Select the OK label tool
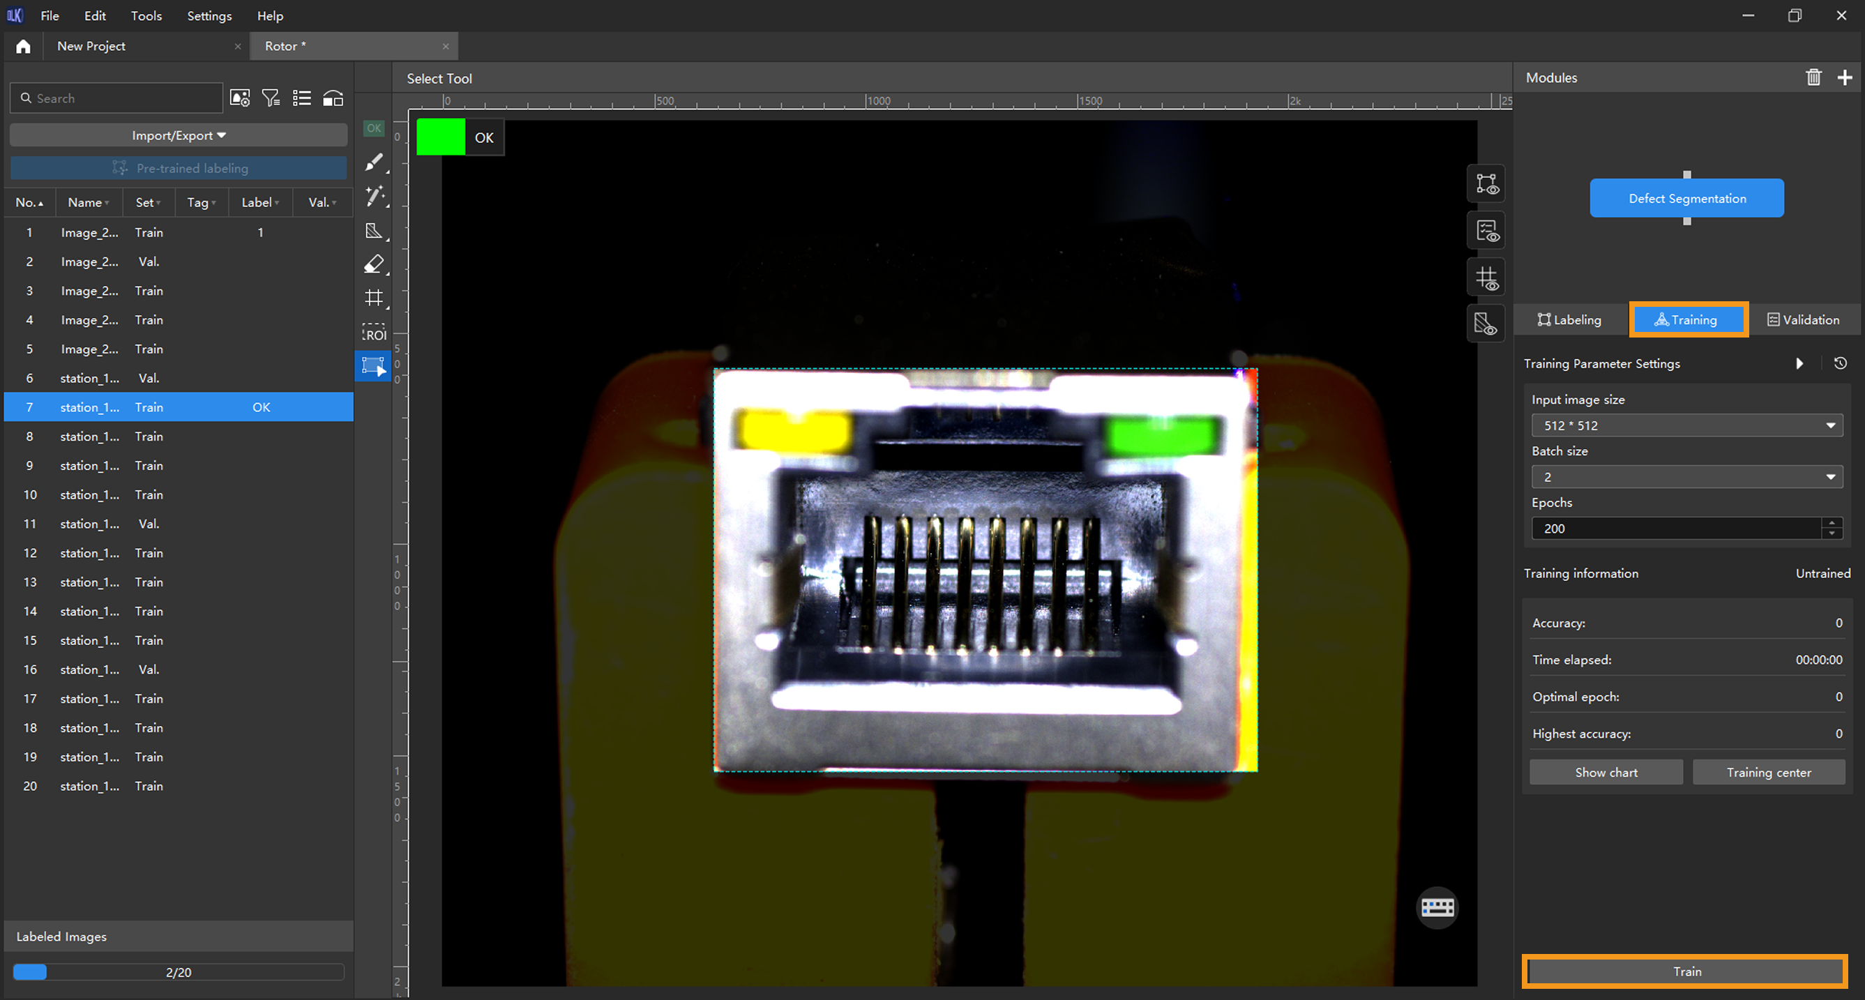The width and height of the screenshot is (1865, 1000). 374,128
